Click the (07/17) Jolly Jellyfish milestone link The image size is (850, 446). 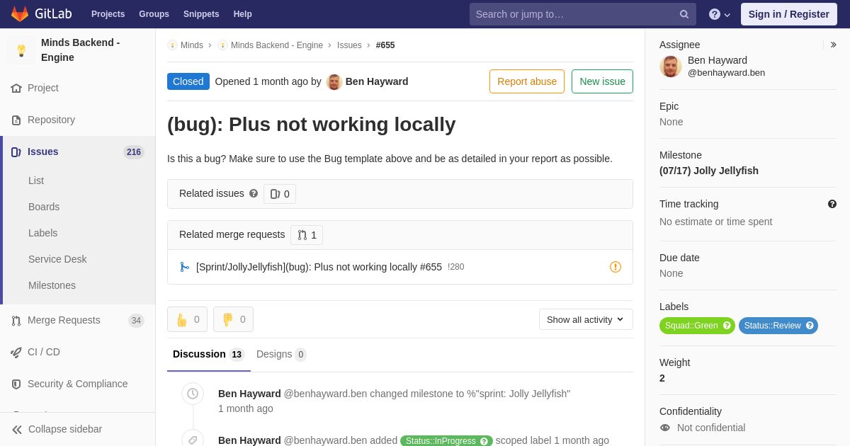click(x=709, y=171)
